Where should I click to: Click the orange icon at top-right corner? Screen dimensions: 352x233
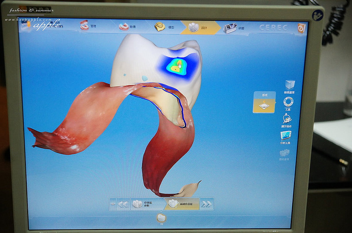click(301, 28)
